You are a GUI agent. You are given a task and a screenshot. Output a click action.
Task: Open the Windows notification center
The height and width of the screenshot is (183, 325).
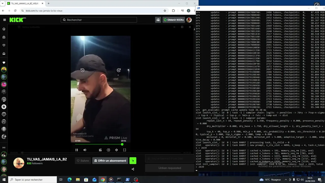[320, 180]
